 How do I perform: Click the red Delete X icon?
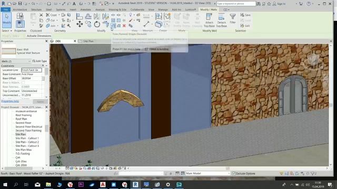point(124,26)
